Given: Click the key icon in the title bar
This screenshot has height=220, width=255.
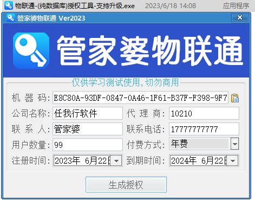Looking at the screenshot, I should [10, 18].
